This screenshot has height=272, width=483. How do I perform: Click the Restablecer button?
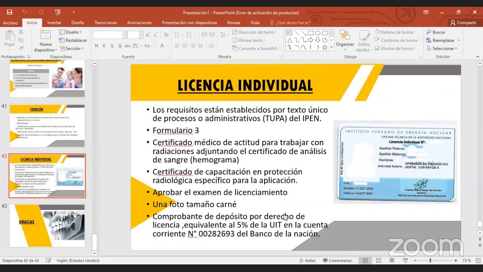coord(73,40)
